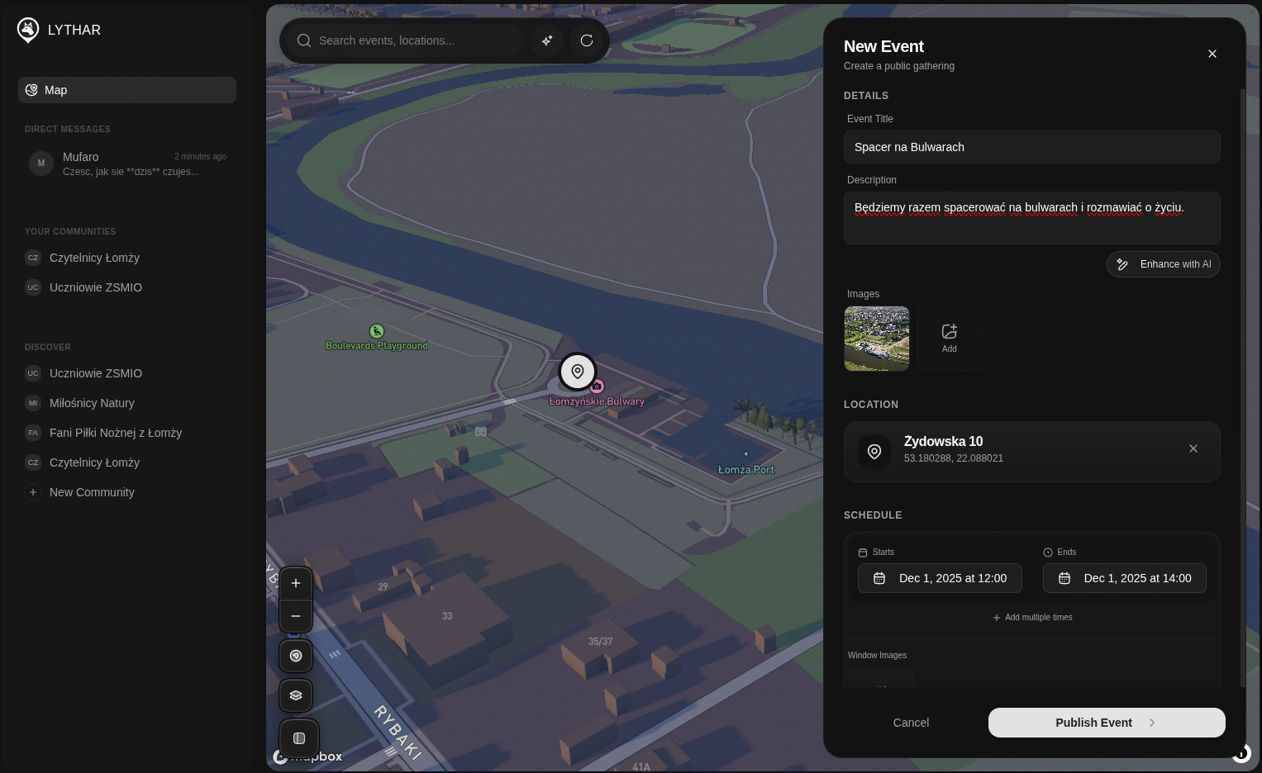
Task: Open the Mufaro direct message
Action: click(x=127, y=164)
